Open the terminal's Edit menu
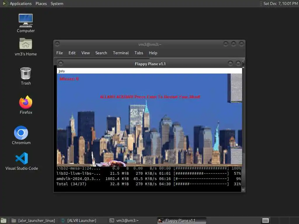The image size is (299, 224). pyautogui.click(x=72, y=53)
